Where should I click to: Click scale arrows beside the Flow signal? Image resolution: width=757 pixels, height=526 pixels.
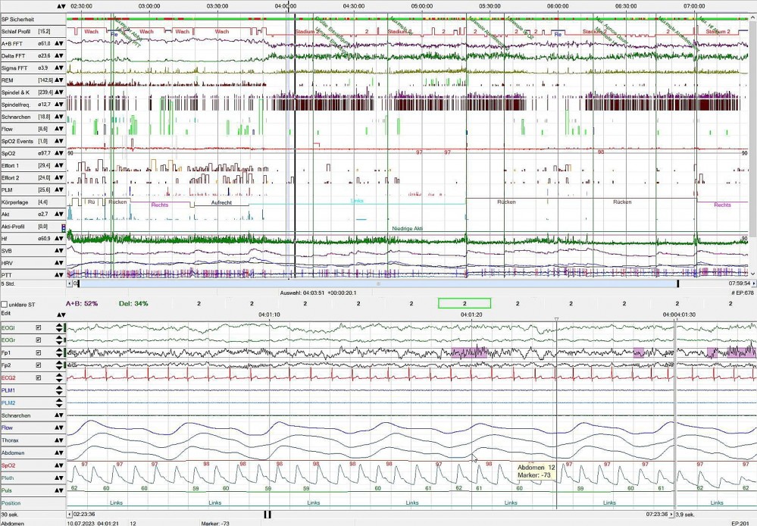[58, 428]
